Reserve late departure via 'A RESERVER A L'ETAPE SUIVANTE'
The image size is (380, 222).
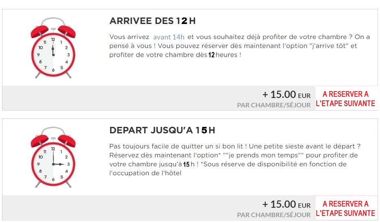coord(345,208)
